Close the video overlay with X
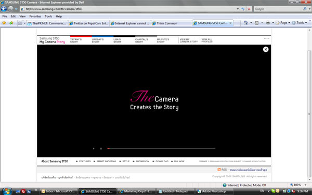Viewport: 312px width, 195px height. coord(266,49)
